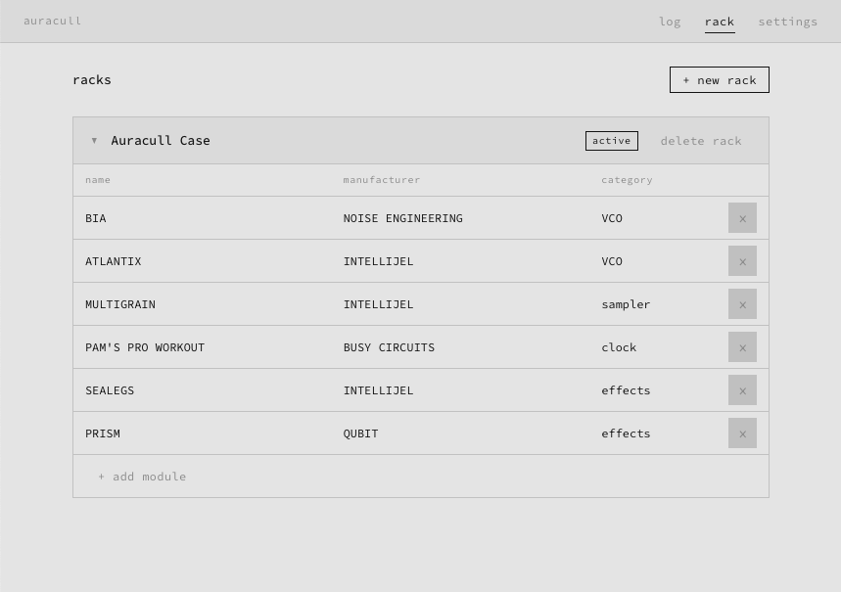
Task: Click delete rack for Auracull Case
Action: tap(700, 141)
